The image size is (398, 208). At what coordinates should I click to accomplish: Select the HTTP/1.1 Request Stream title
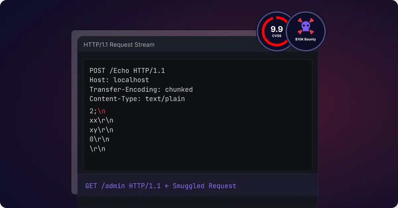coord(119,44)
